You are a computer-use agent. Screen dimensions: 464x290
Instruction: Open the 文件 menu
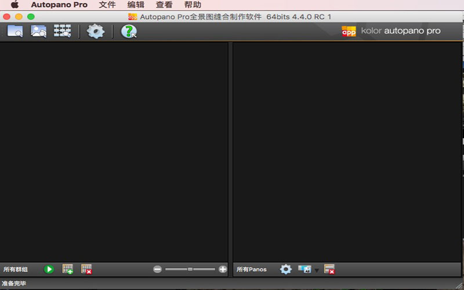tap(107, 5)
